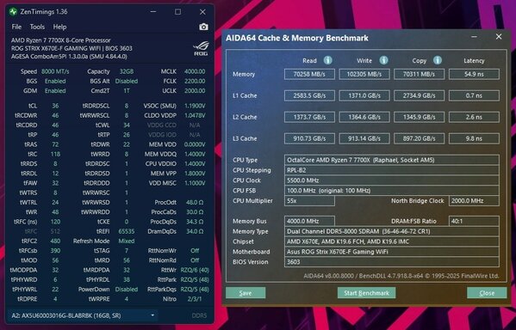The width and height of the screenshot is (516, 330).
Task: Click the Motherboard Asus ROG Strix field
Action: pyautogui.click(x=392, y=252)
